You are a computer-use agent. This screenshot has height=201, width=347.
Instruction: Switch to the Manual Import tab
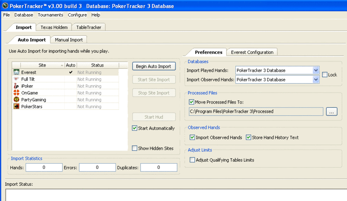pyautogui.click(x=69, y=40)
